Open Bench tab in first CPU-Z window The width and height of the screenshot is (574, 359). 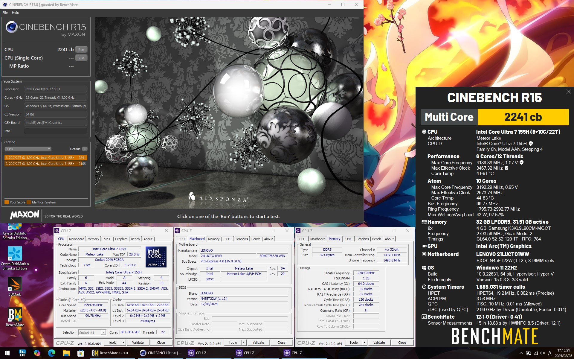135,239
